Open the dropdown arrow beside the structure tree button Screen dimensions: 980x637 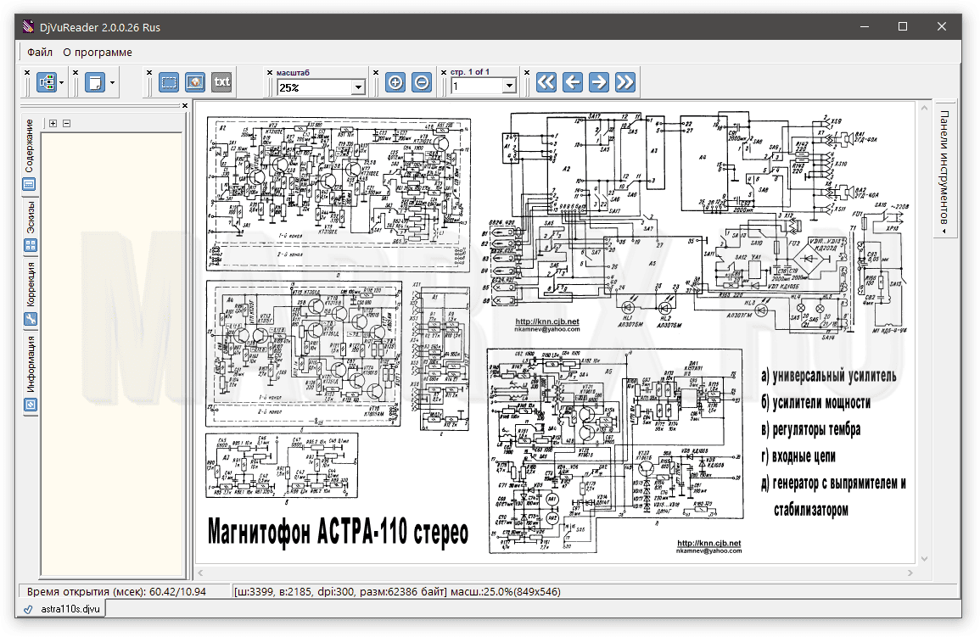[62, 82]
